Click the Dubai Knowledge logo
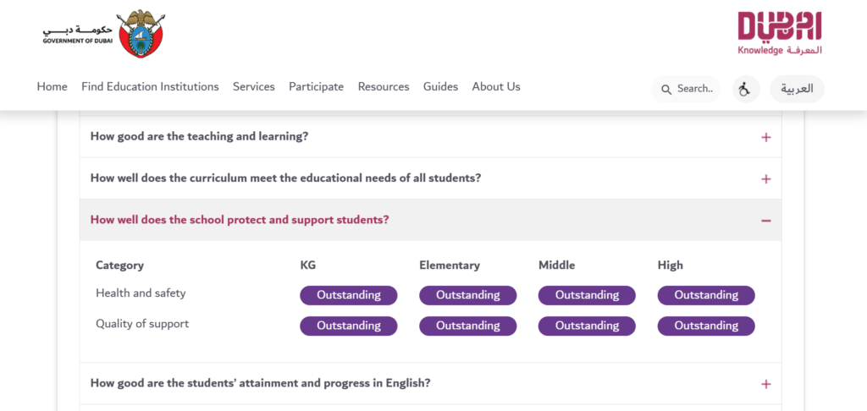 780,33
